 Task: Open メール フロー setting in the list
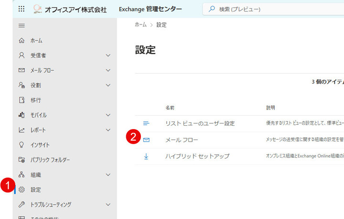pos(182,140)
